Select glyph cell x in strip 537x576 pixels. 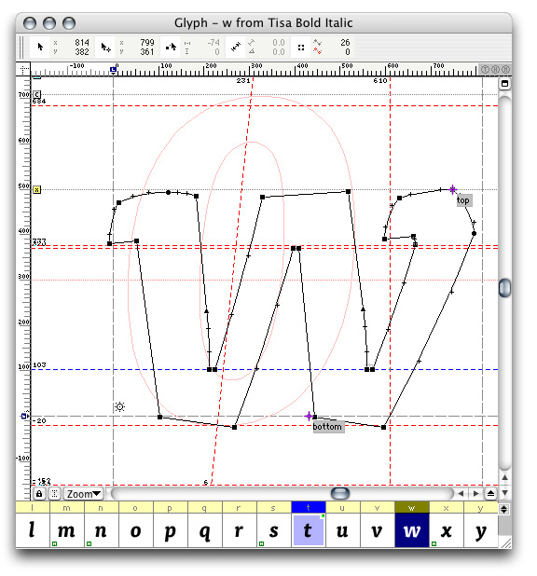tap(447, 530)
